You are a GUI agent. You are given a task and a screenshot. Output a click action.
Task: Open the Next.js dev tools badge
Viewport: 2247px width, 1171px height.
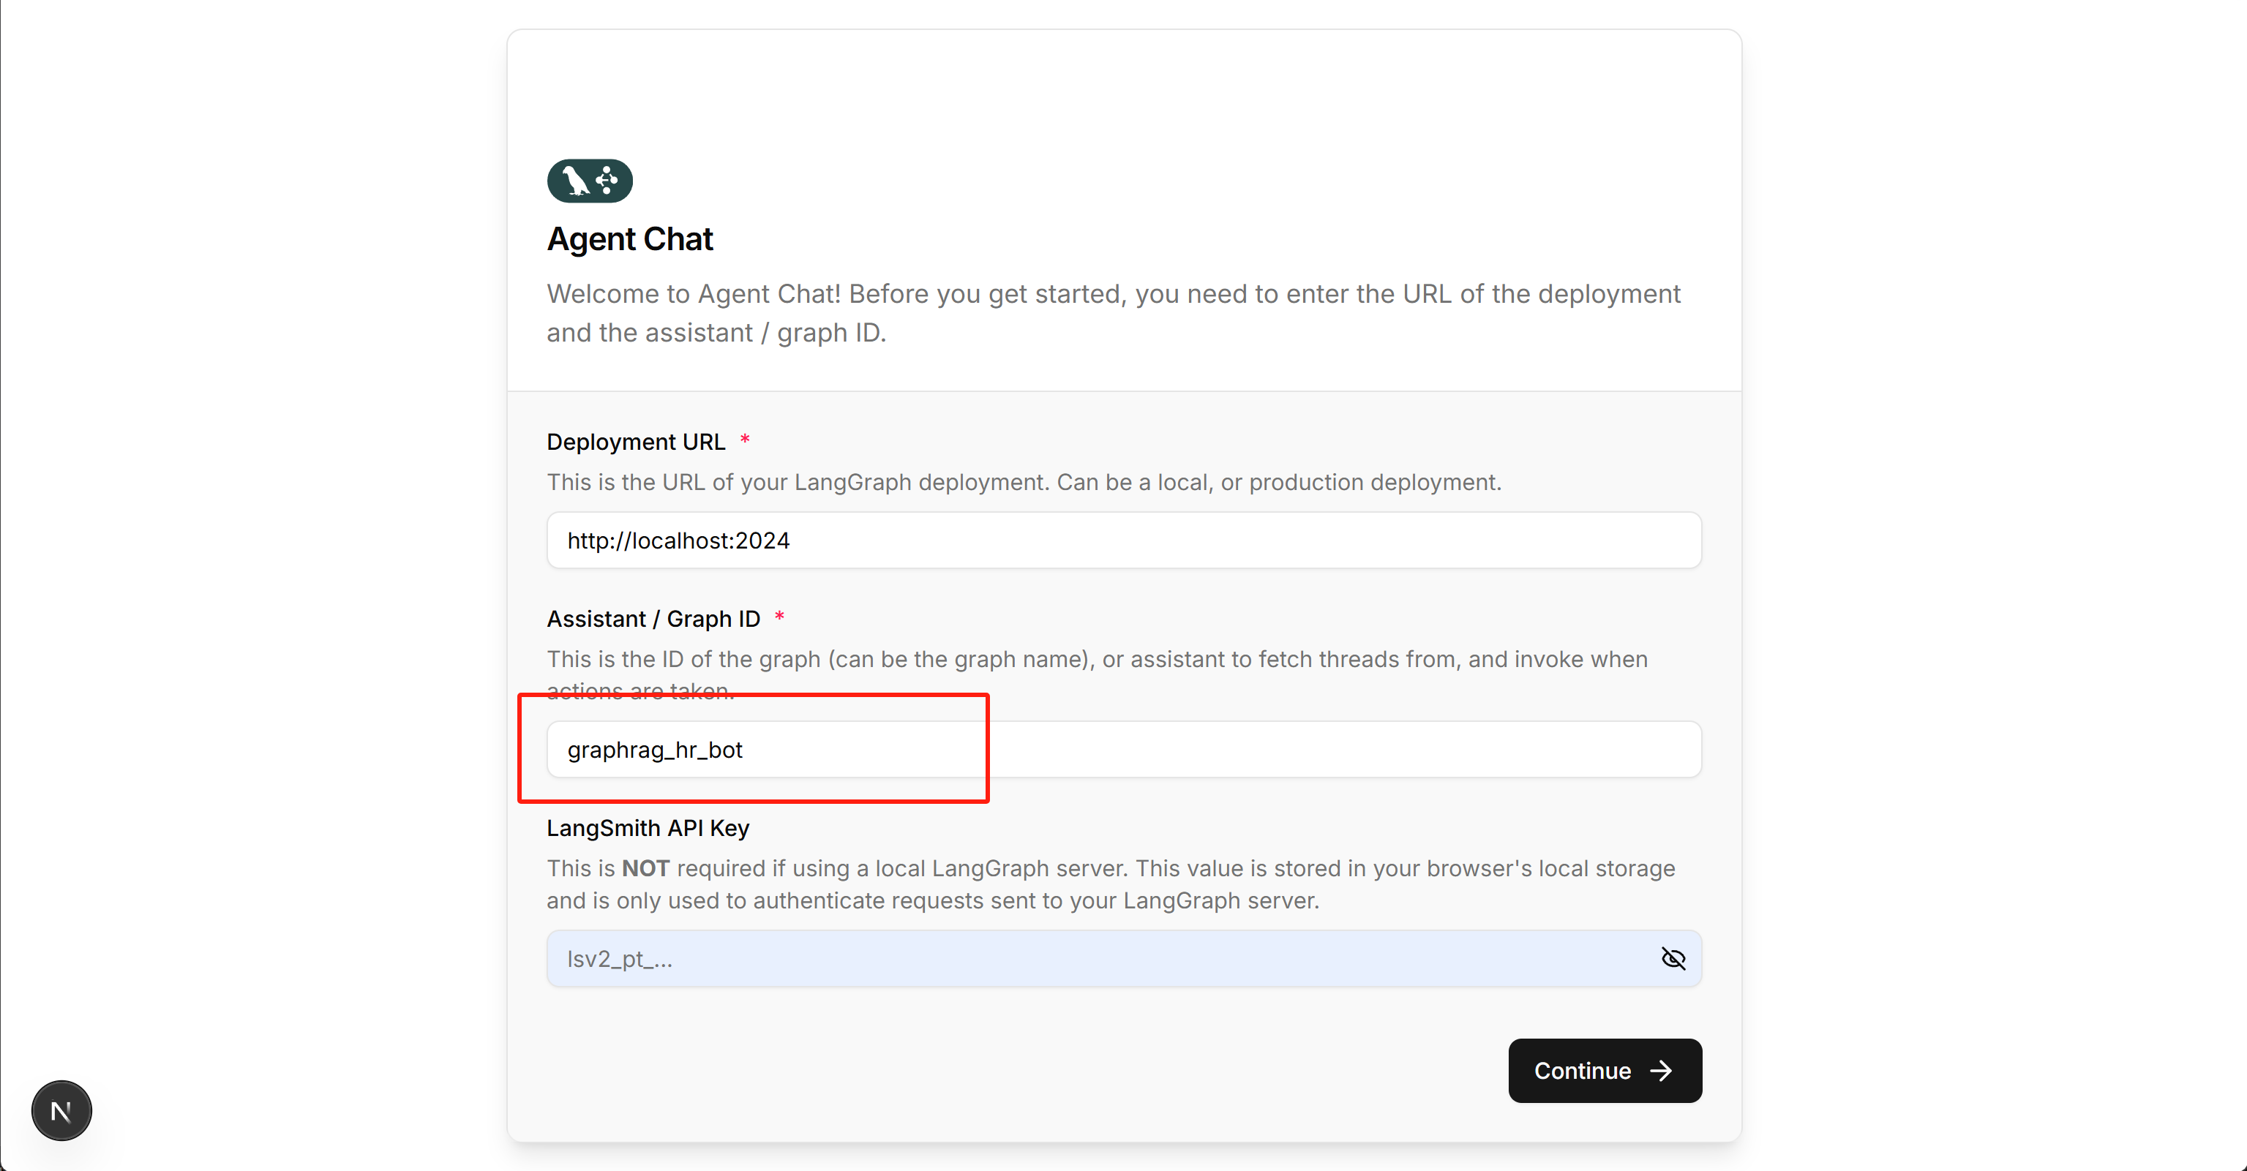(61, 1110)
